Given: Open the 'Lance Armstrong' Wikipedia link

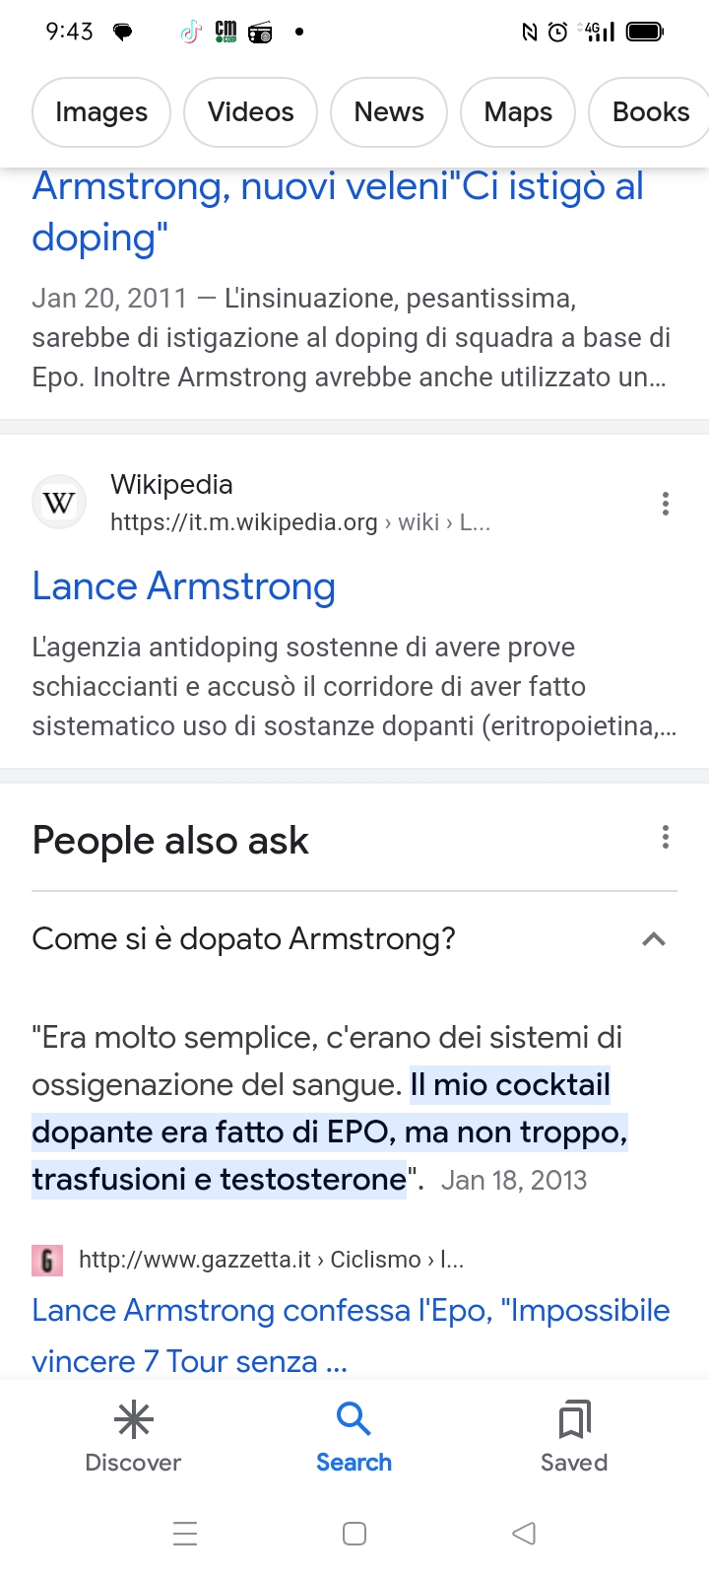Looking at the screenshot, I should (x=184, y=586).
